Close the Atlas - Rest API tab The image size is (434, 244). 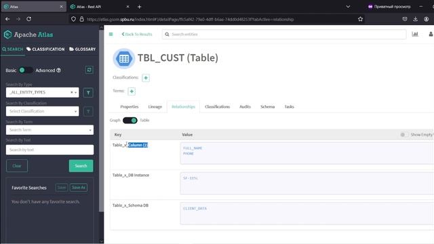(127, 7)
